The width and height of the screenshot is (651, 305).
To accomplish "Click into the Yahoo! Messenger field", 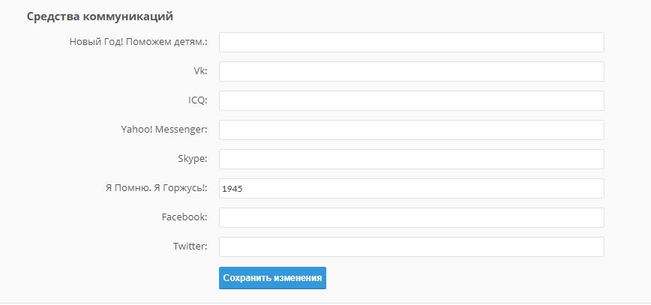I will pyautogui.click(x=411, y=130).
